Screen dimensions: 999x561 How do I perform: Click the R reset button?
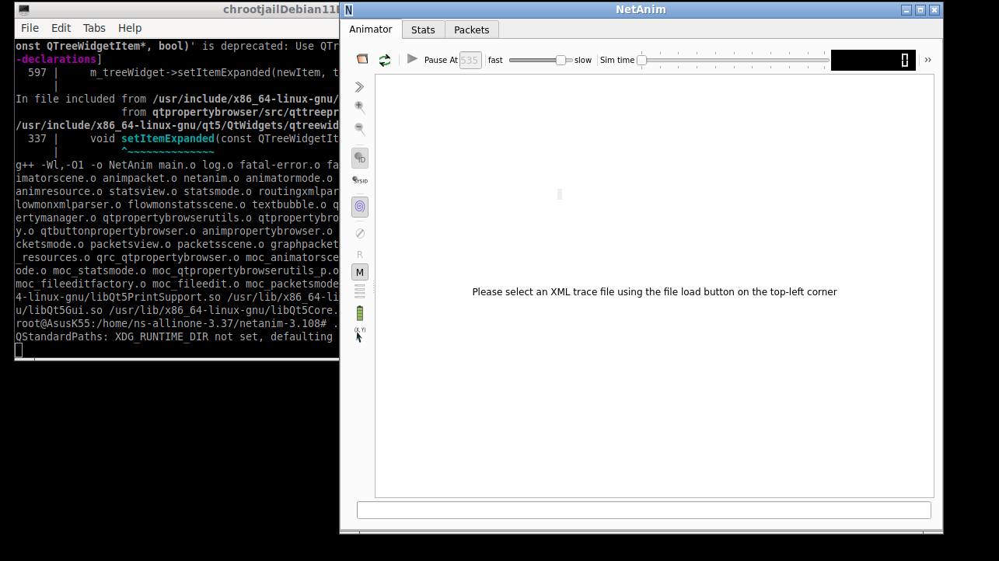point(359,255)
